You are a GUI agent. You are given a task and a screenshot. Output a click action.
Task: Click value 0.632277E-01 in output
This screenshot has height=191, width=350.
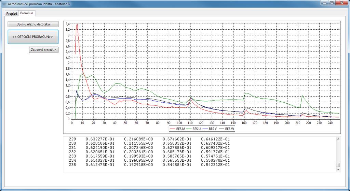pyautogui.click(x=100, y=139)
